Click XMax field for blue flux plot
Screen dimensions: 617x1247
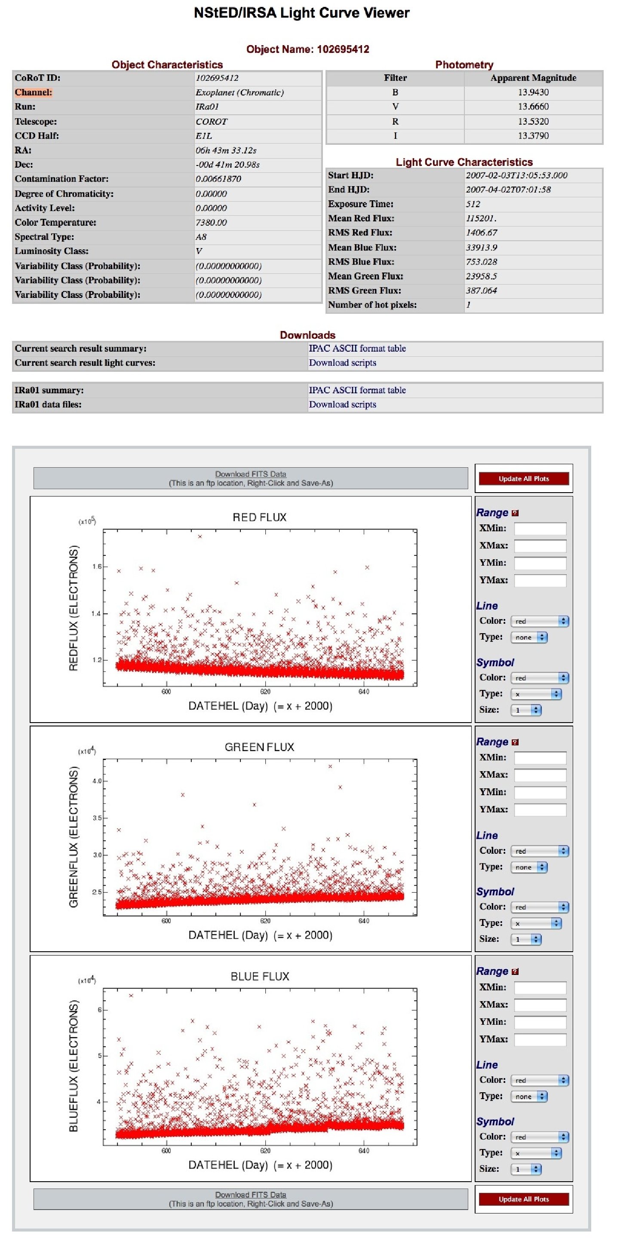[540, 1005]
